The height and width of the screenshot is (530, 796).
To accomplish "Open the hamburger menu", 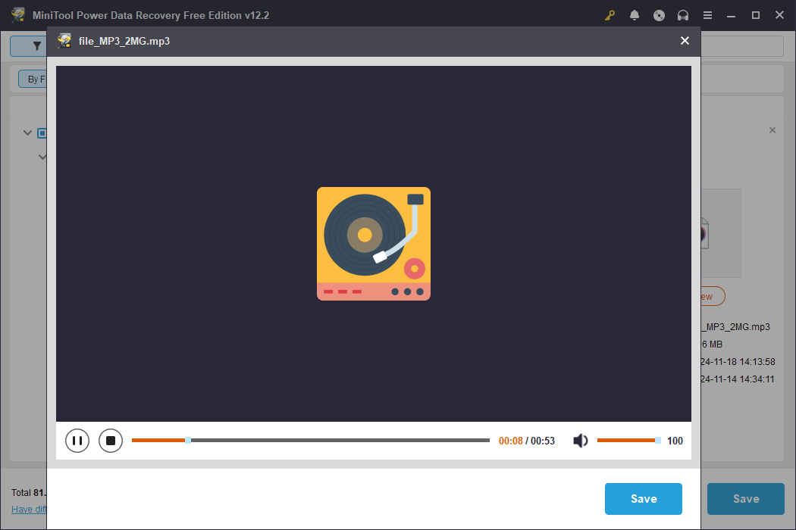I will pyautogui.click(x=707, y=15).
